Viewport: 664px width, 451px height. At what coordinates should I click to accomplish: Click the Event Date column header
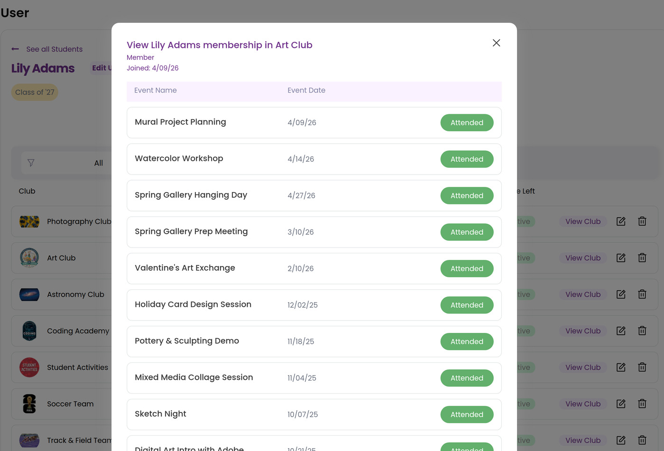[306, 90]
